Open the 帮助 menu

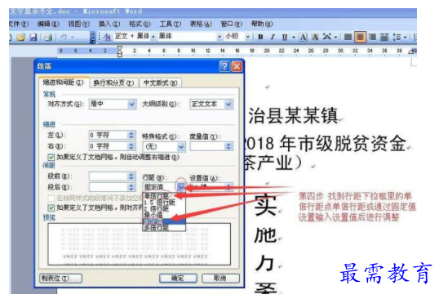click(x=262, y=24)
